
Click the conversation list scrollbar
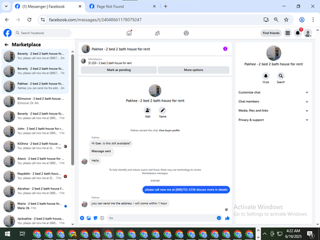[x=72, y=110]
